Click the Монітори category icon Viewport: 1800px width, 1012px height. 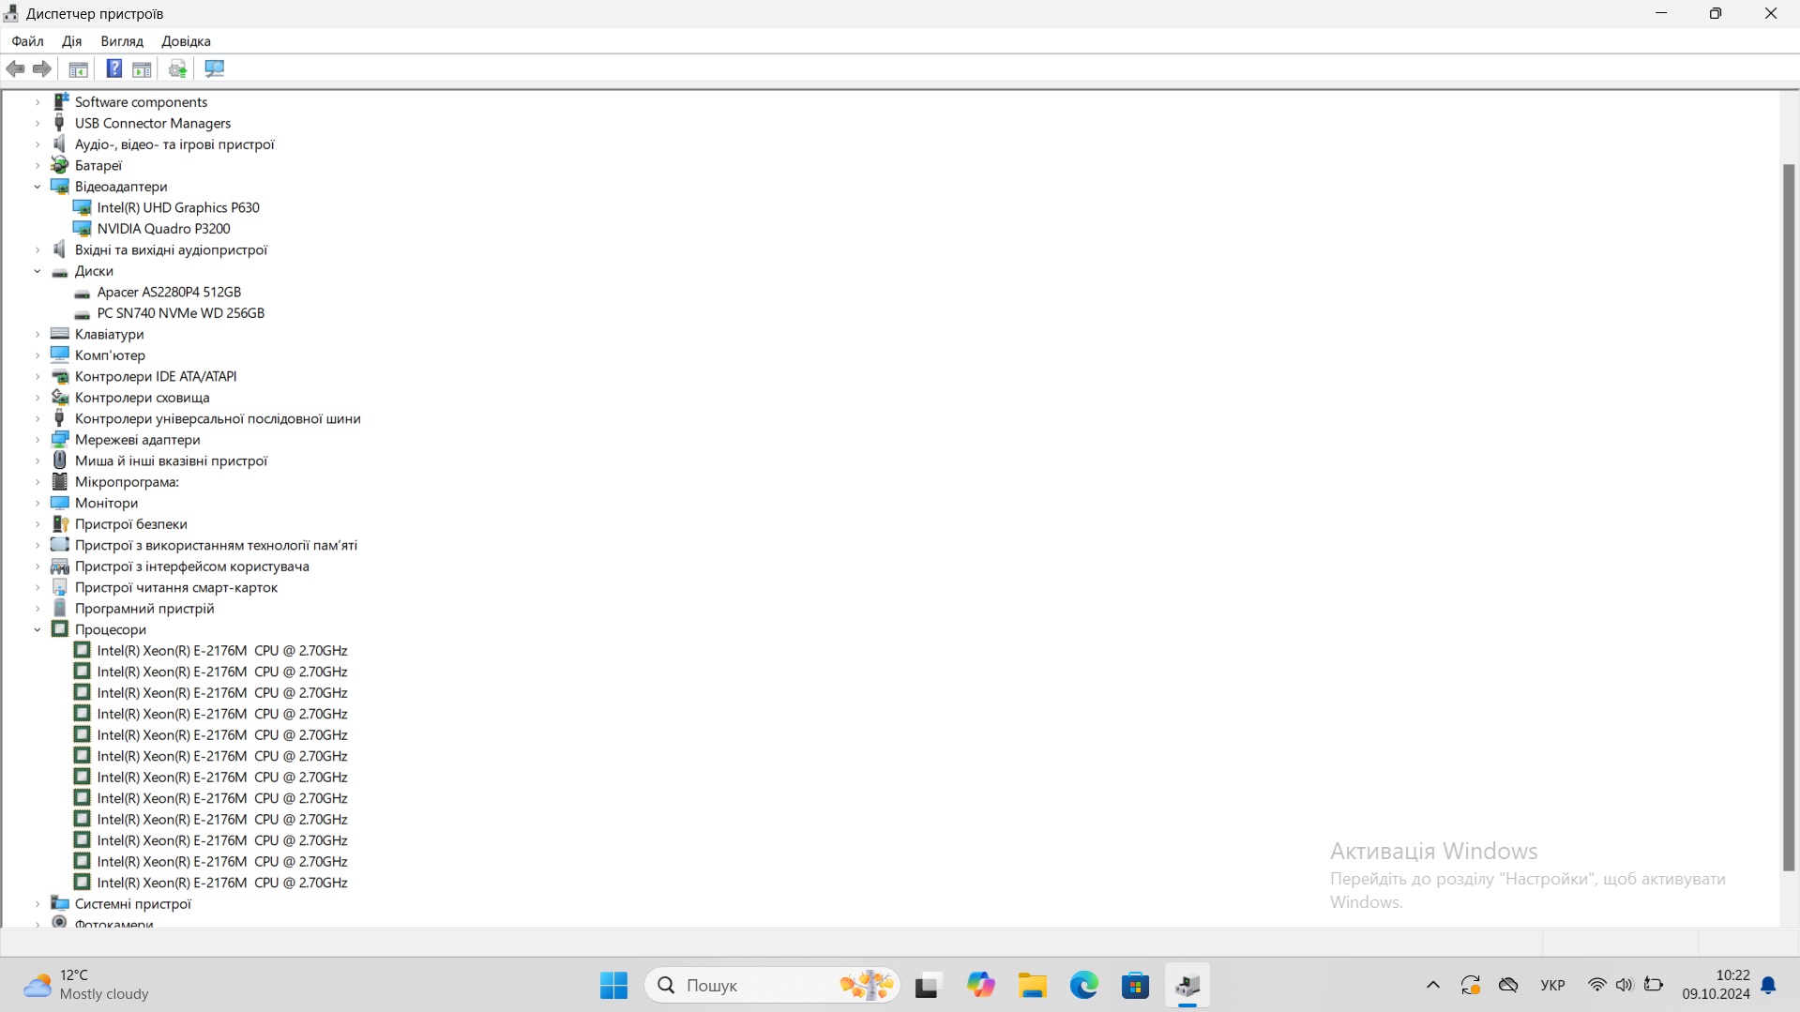point(60,503)
